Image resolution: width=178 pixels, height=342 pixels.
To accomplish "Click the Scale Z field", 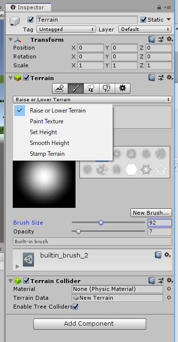I will pos(159,65).
